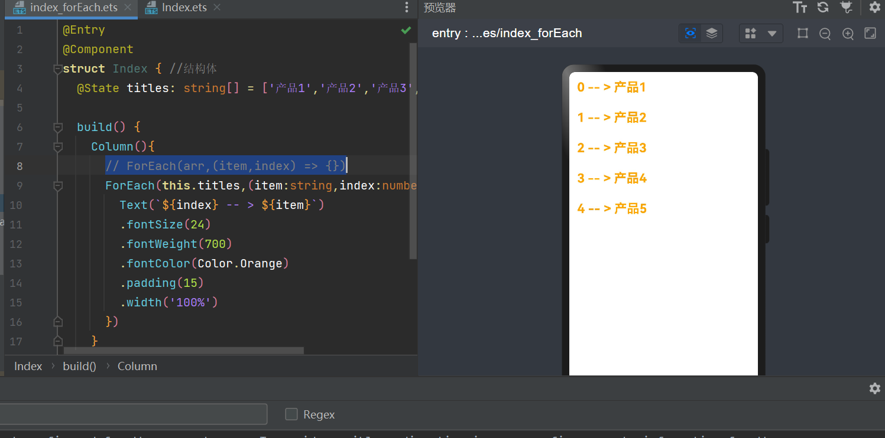Image resolution: width=885 pixels, height=438 pixels.
Task: Zoom in the preview
Action: click(x=848, y=34)
